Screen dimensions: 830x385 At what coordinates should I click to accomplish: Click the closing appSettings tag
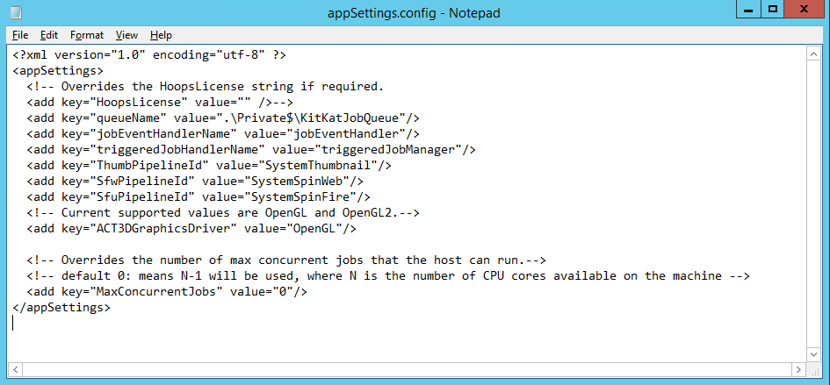(61, 307)
